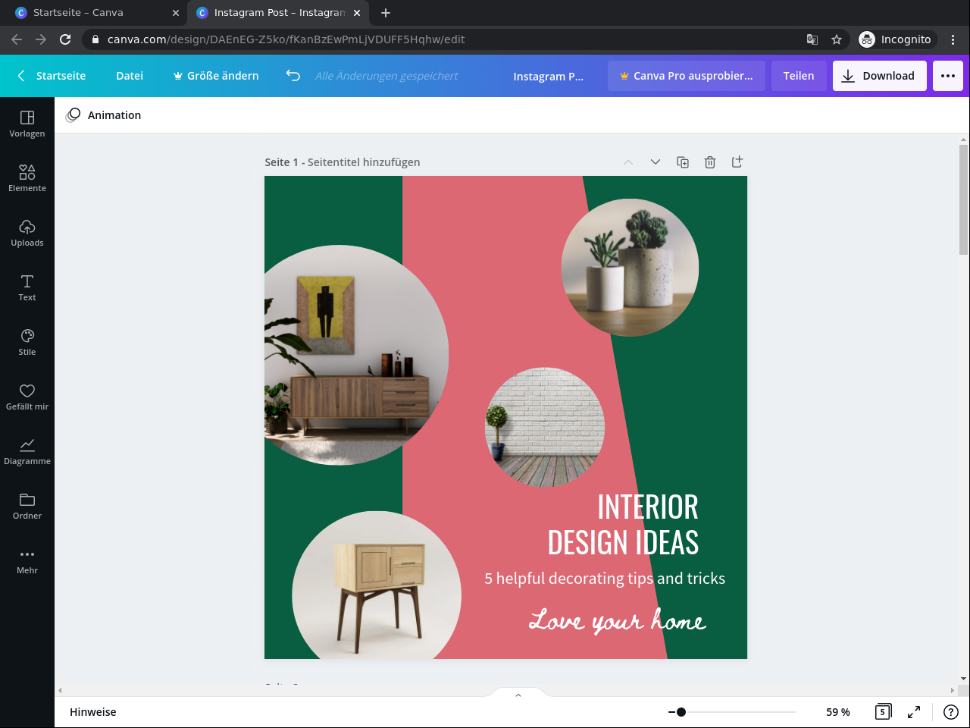Open the Elemente panel

[x=27, y=178]
